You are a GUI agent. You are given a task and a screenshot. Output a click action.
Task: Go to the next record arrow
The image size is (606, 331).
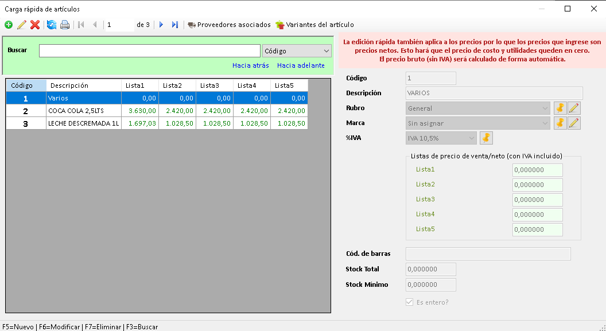(161, 25)
